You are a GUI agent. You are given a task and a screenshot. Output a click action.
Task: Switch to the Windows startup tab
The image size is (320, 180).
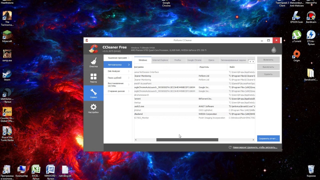tap(143, 60)
